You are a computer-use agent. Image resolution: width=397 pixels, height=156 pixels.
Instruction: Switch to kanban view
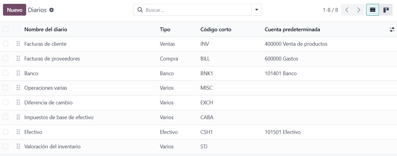(386, 10)
